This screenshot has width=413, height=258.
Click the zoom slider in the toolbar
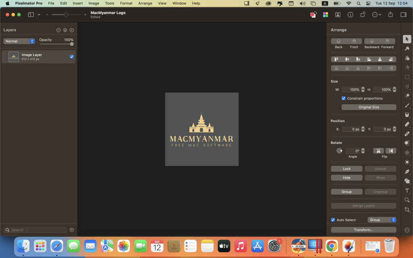coord(66,15)
